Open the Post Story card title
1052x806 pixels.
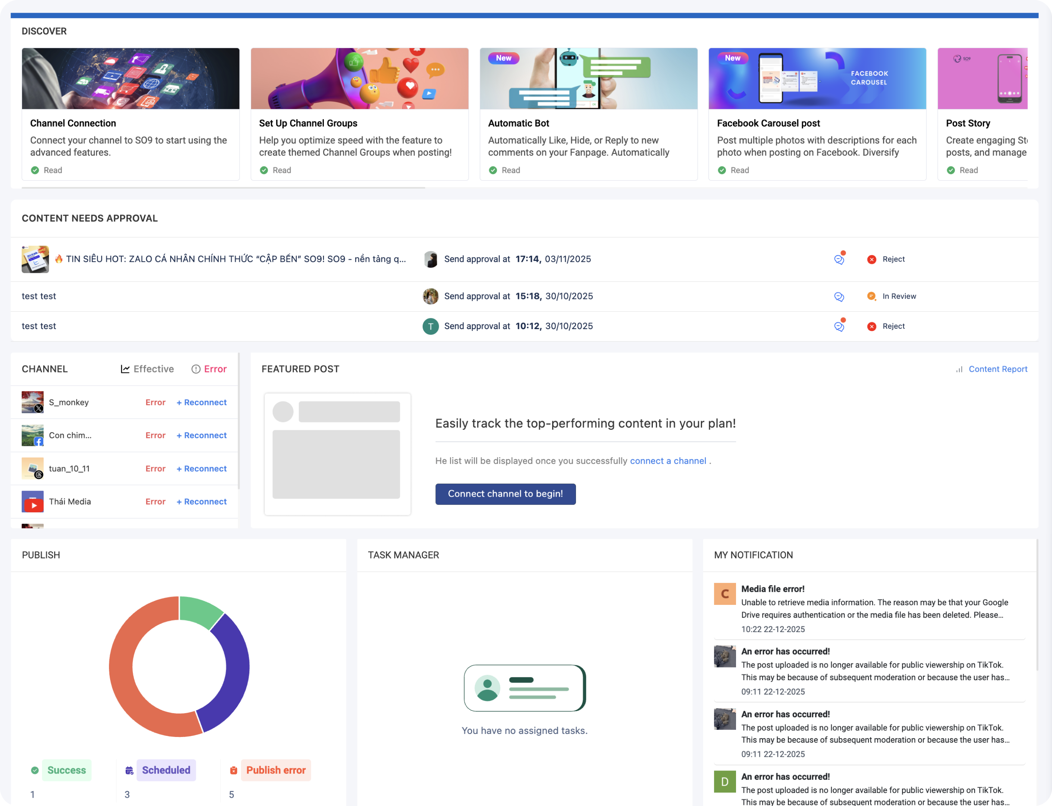[x=968, y=123]
